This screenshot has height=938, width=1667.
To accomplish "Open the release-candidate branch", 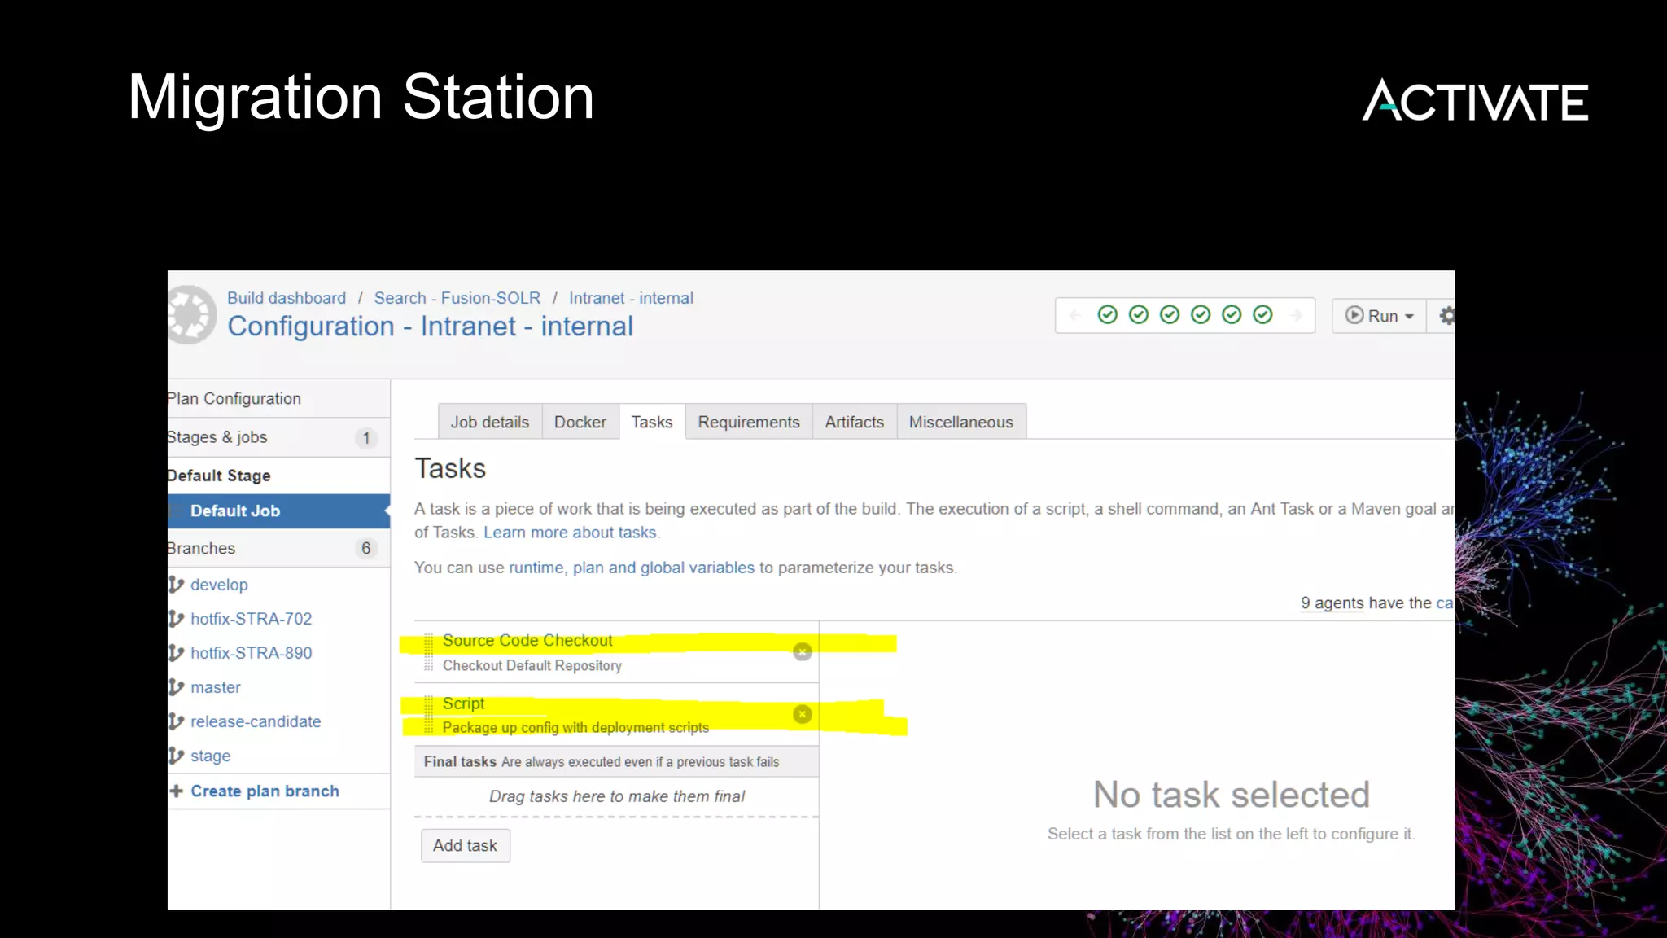I will tap(256, 721).
